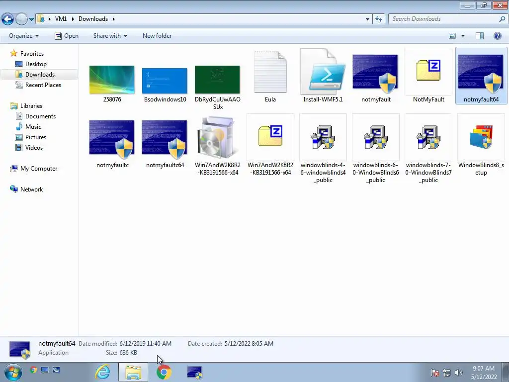The height and width of the screenshot is (382, 509).
Task: Click the VM1 breadcrumb in address bar
Action: (61, 19)
